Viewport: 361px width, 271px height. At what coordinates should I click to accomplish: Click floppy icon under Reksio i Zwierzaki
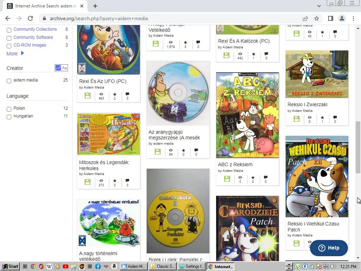(x=296, y=119)
